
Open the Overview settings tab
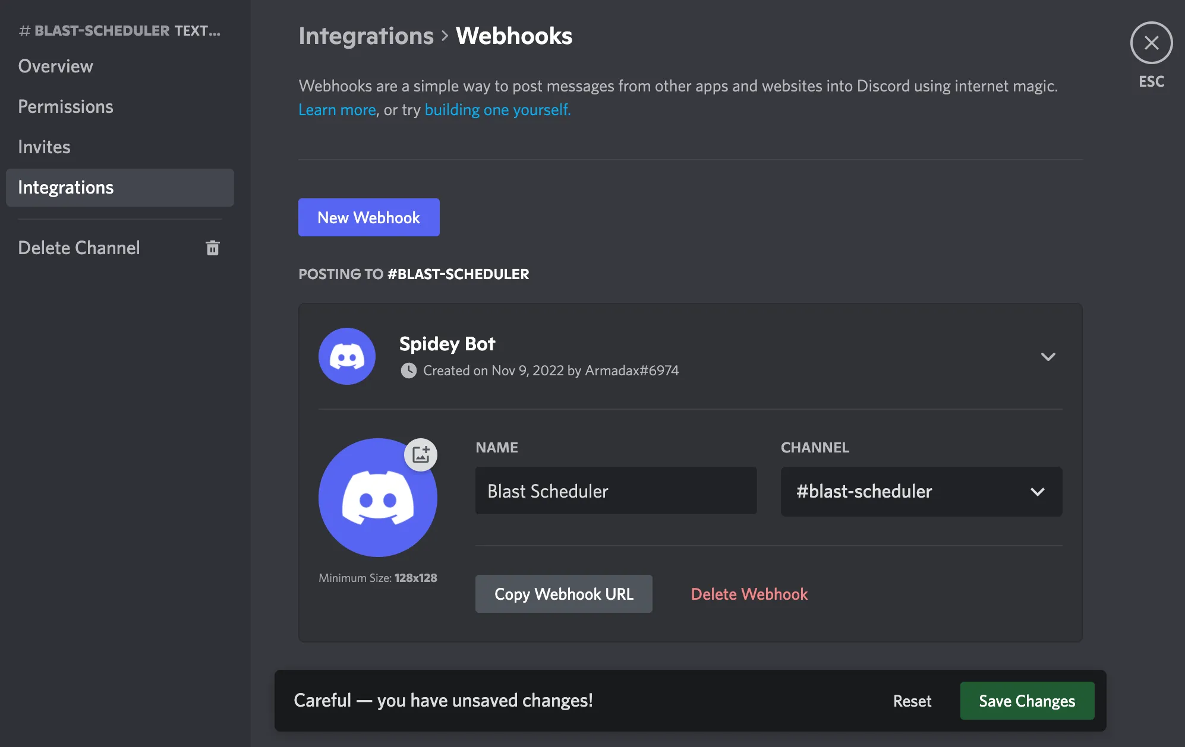(x=120, y=66)
